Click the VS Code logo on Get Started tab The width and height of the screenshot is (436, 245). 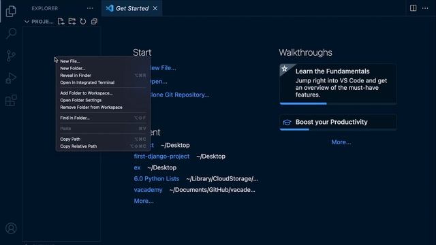110,8
